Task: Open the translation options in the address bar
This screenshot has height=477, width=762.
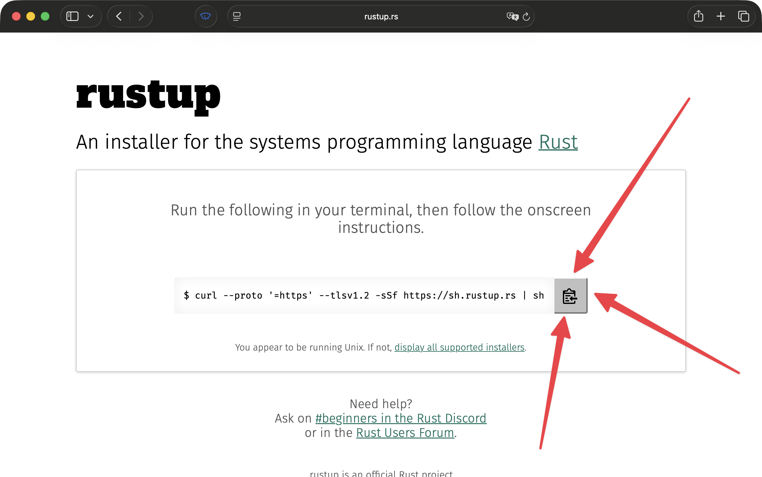Action: click(512, 17)
